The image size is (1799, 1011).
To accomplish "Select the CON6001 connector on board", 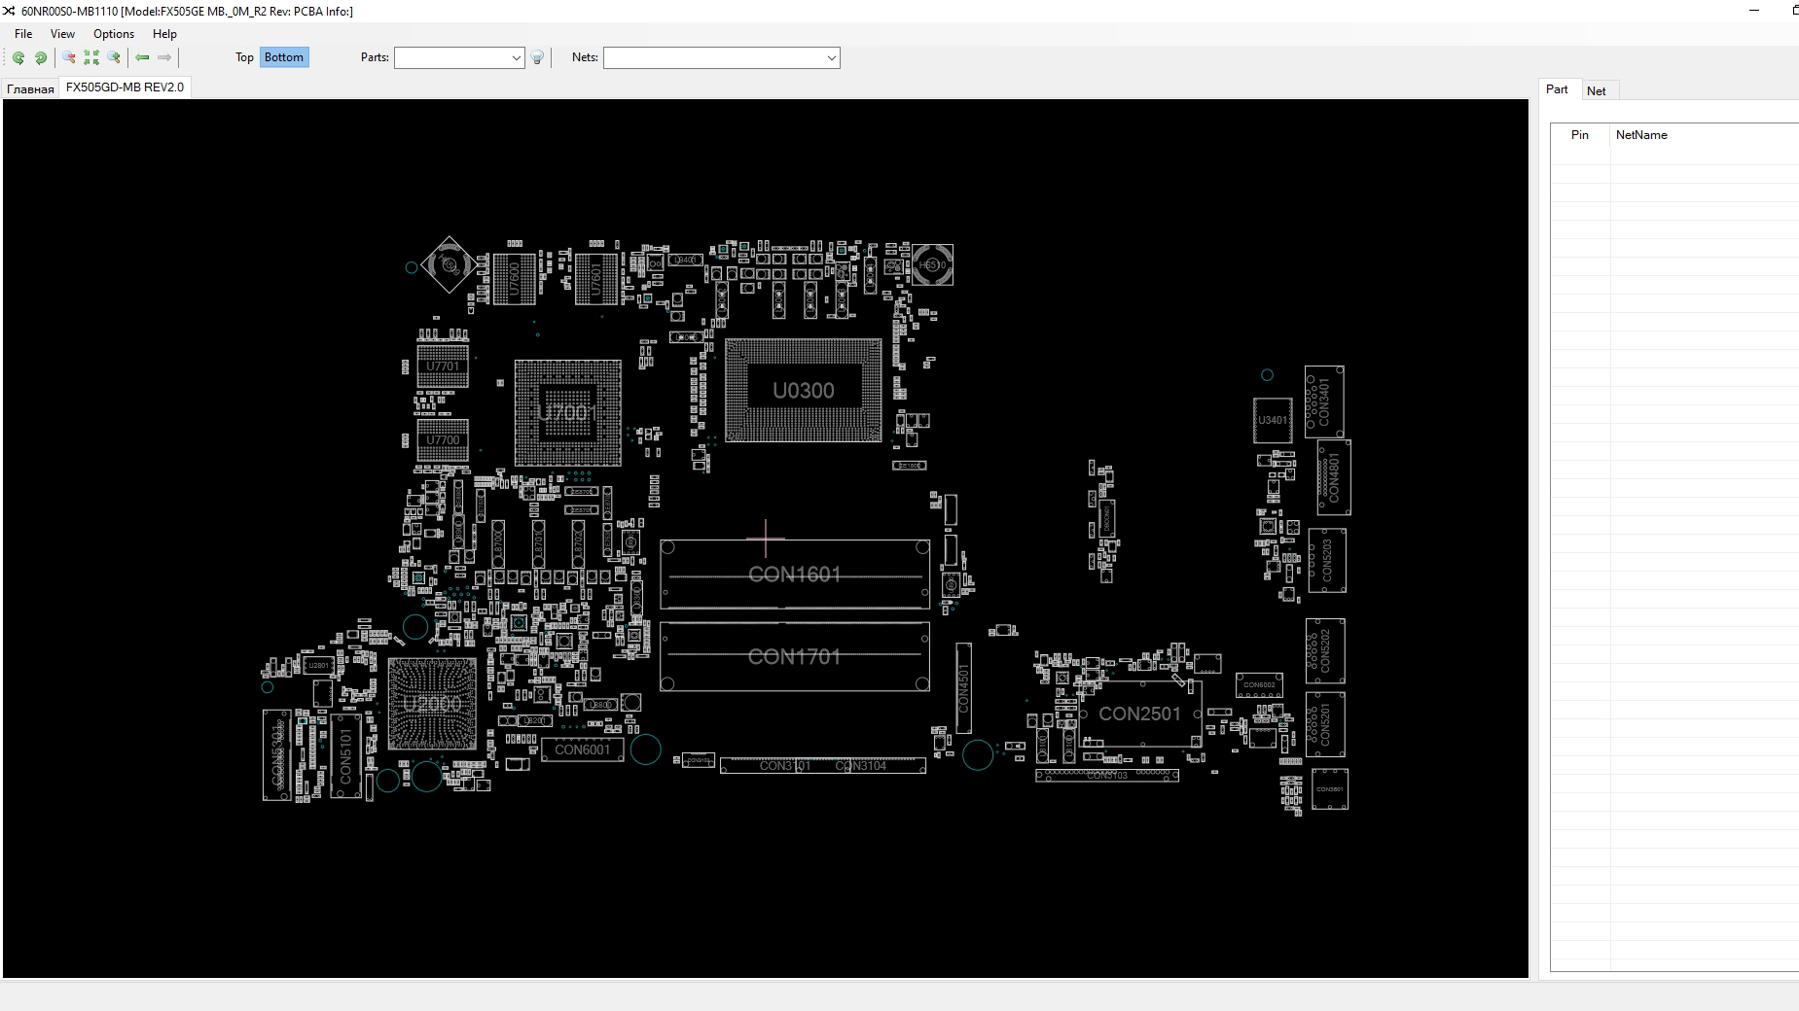I will tap(582, 750).
